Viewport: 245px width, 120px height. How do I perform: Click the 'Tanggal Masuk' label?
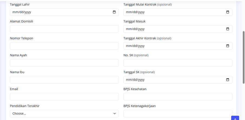(134, 21)
